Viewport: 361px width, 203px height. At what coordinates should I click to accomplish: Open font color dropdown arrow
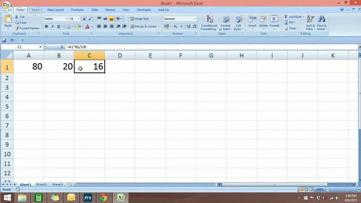[91, 27]
